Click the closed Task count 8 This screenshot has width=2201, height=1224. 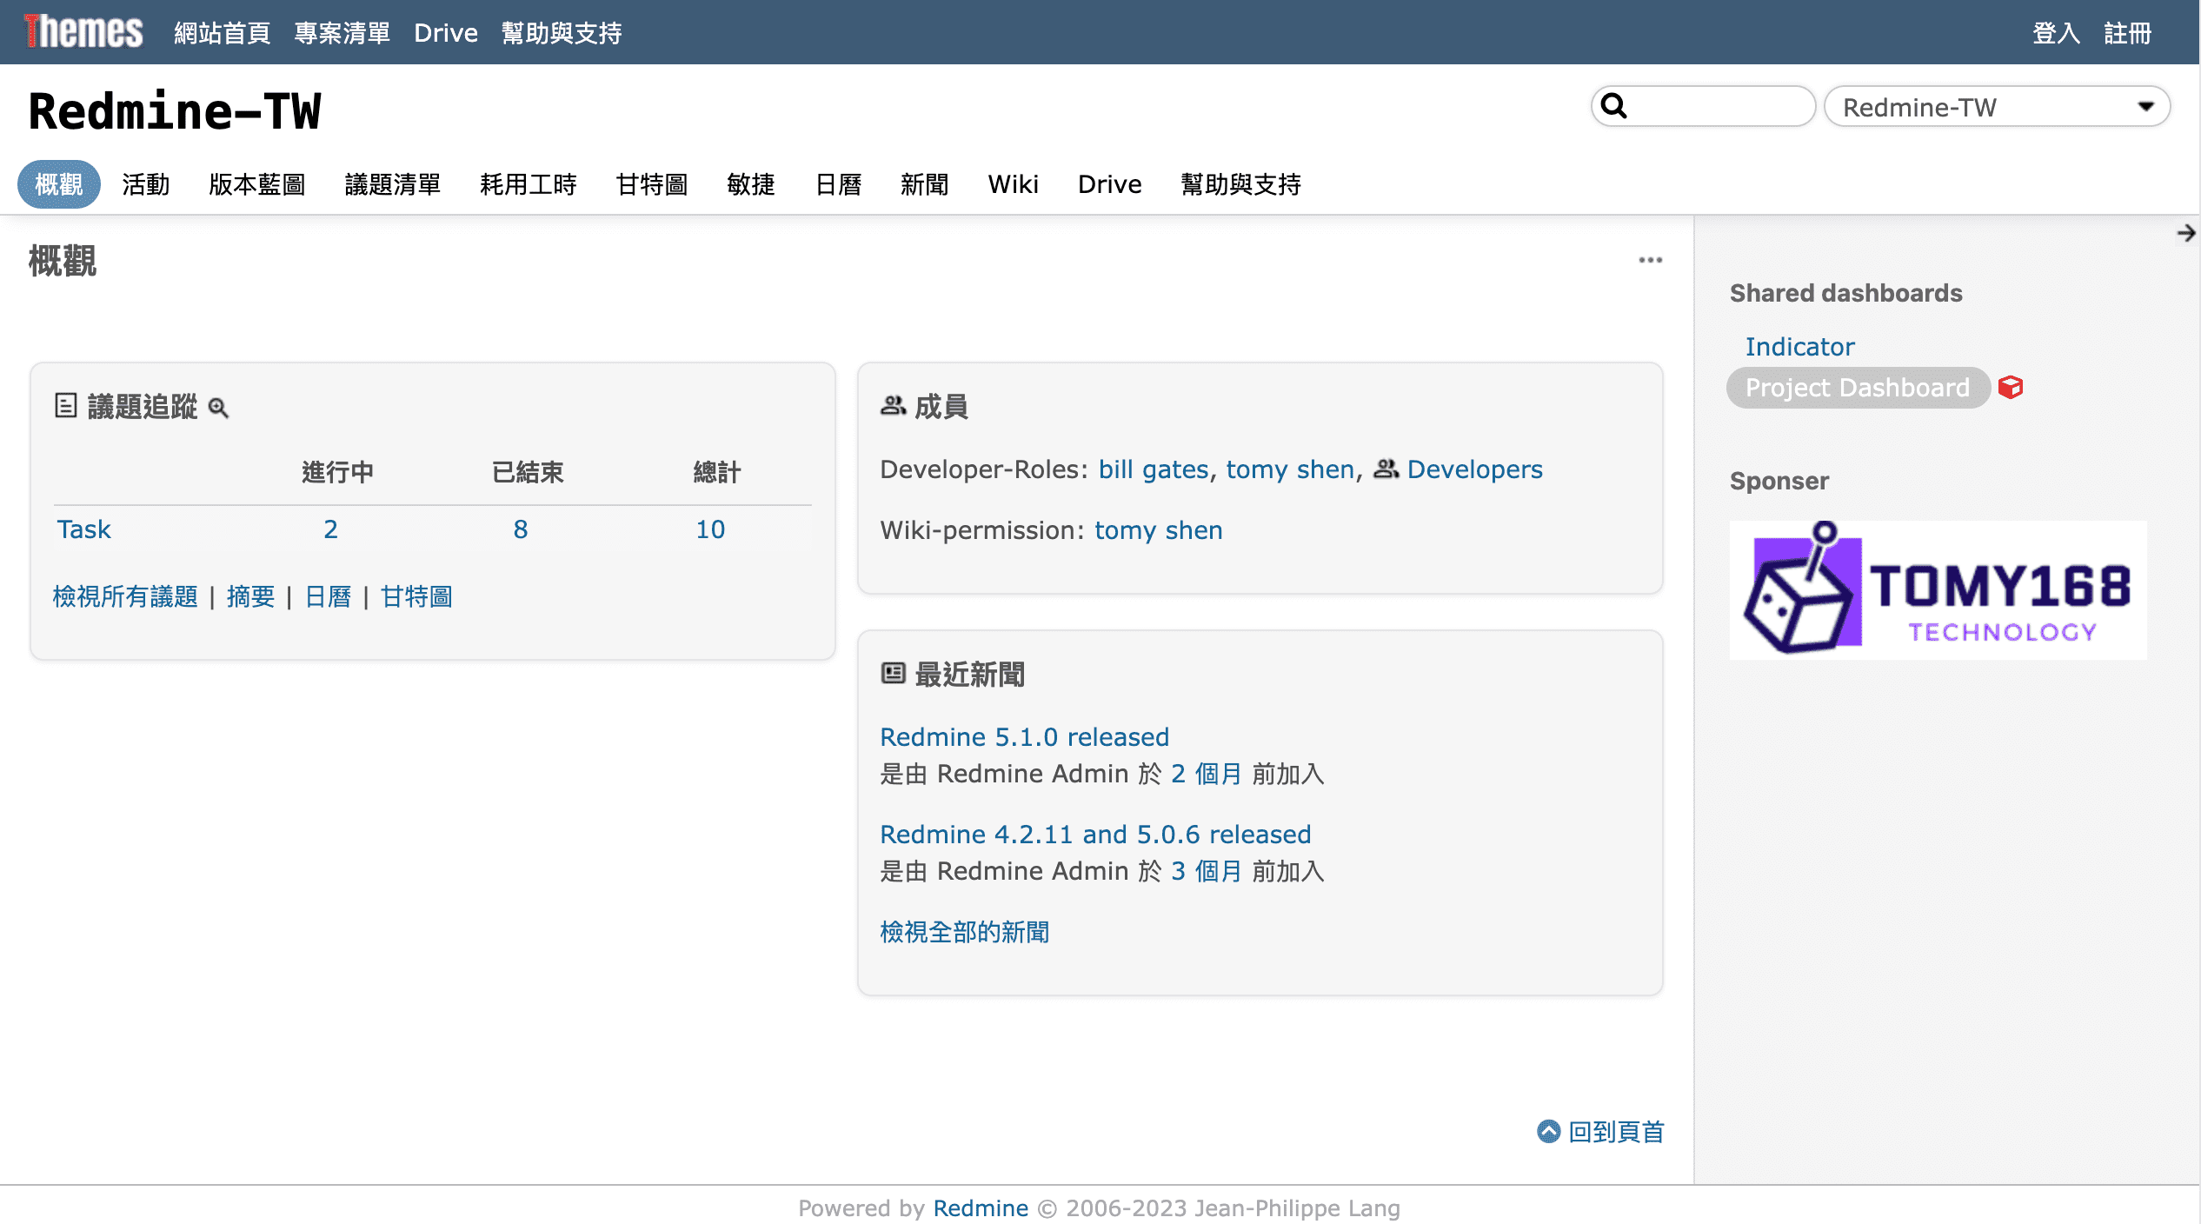(521, 529)
